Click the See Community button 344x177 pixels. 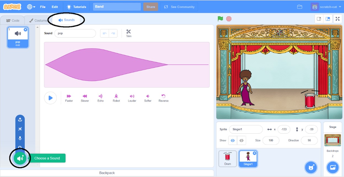179,7
